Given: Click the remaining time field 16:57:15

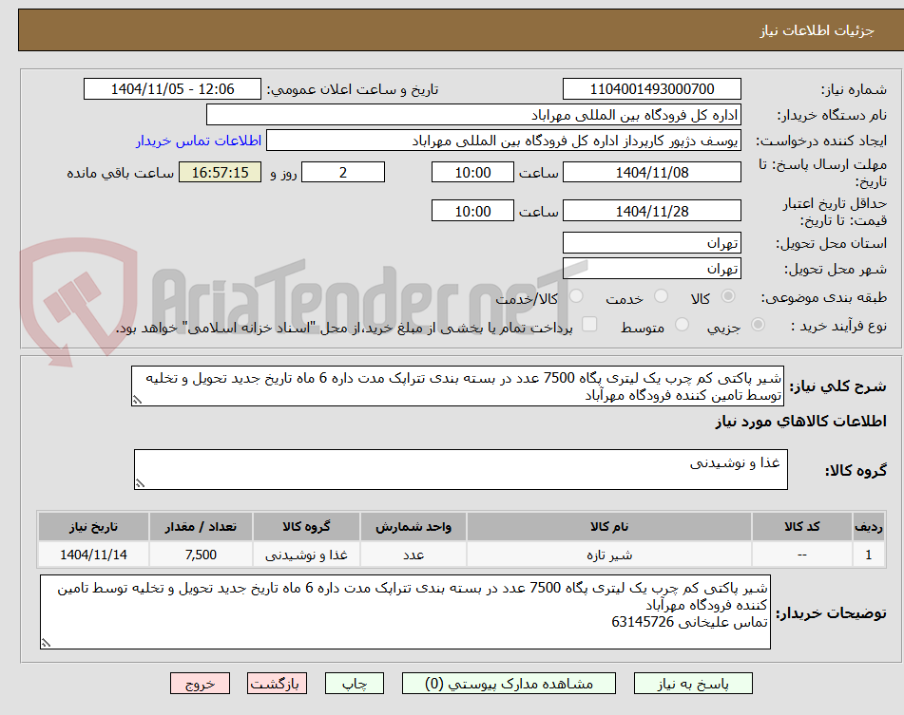Looking at the screenshot, I should click(x=221, y=172).
